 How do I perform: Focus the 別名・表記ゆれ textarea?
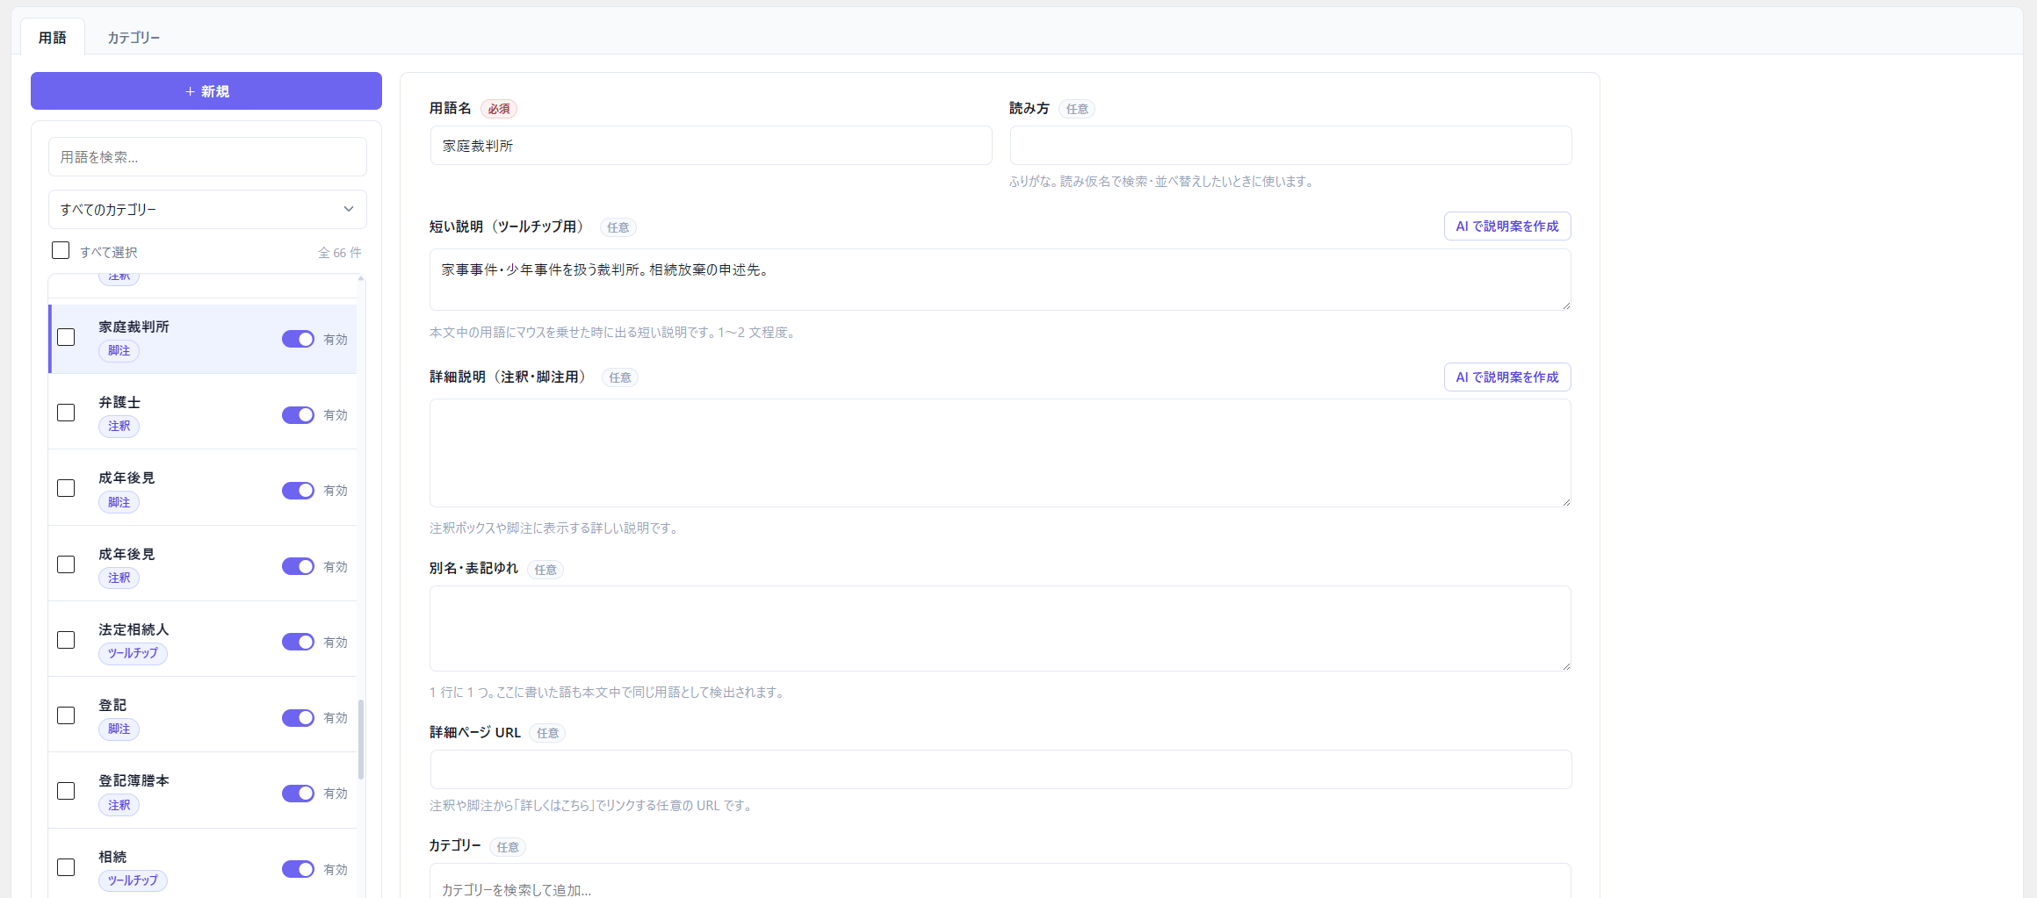(1000, 629)
